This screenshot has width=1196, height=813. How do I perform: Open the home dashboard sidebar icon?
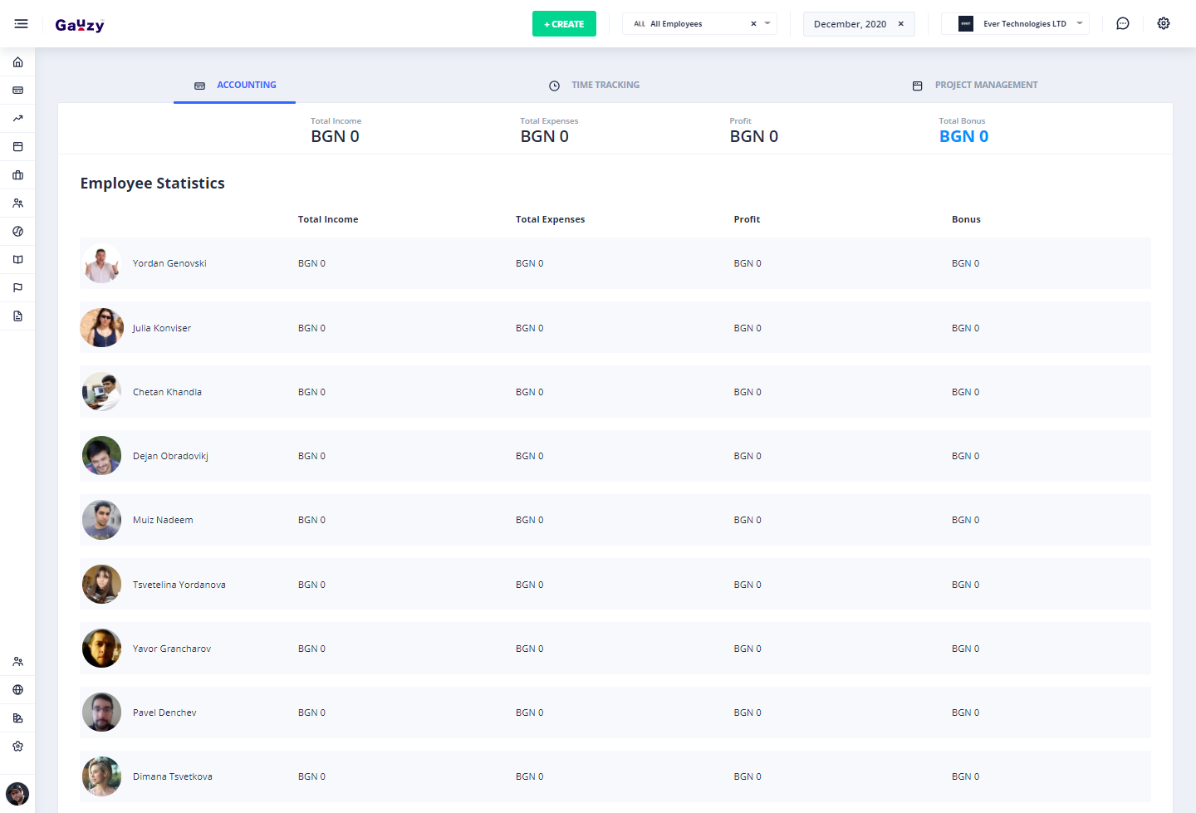point(17,62)
